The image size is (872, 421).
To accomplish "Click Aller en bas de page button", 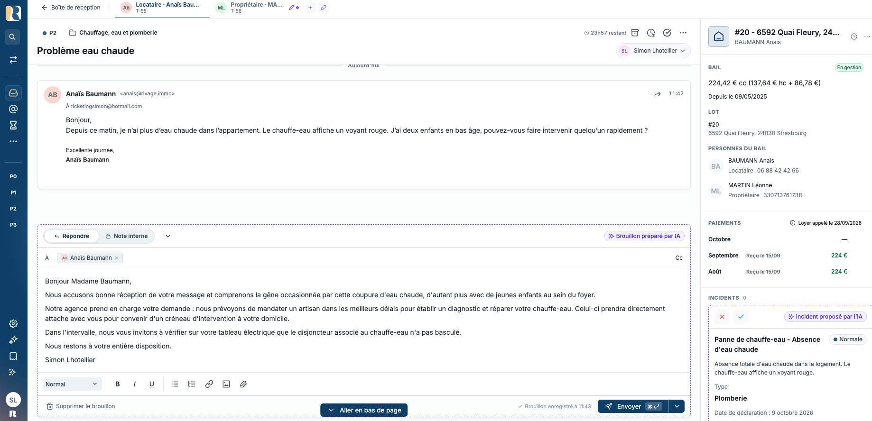I will [x=364, y=410].
